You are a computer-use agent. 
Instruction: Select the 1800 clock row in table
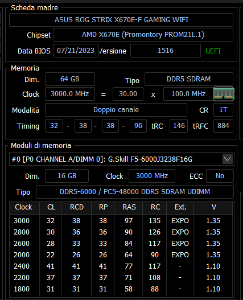(x=122, y=289)
